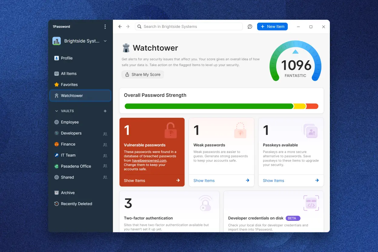This screenshot has height=252, width=378.
Task: Open the Finance vault
Action: [x=67, y=144]
